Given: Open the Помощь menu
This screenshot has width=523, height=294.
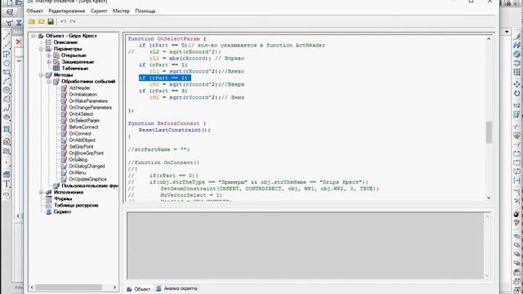Looking at the screenshot, I should click(145, 11).
